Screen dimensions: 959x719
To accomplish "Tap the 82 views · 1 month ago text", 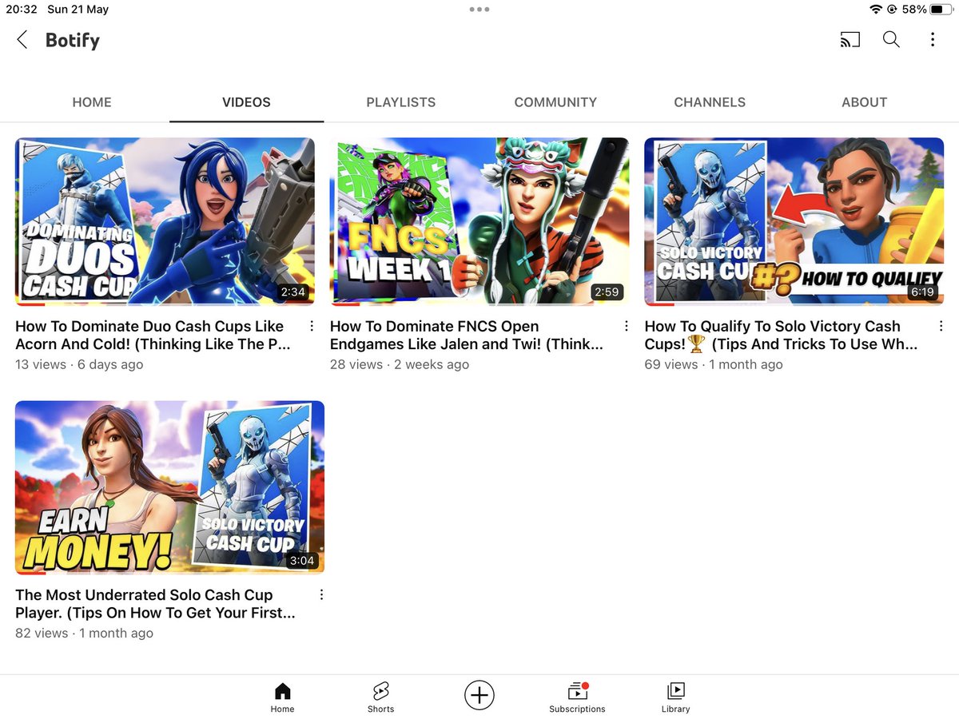I will pyautogui.click(x=84, y=633).
